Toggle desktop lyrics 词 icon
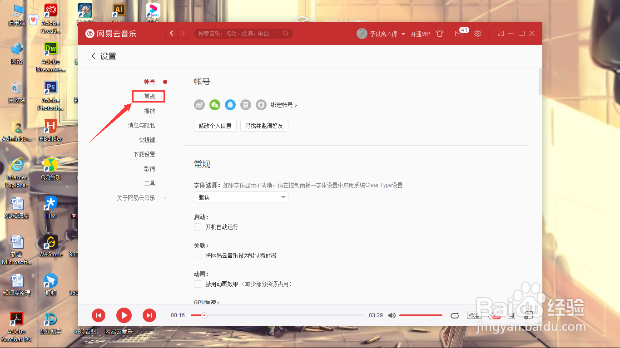Screen dimensions: 620x348 [511, 315]
